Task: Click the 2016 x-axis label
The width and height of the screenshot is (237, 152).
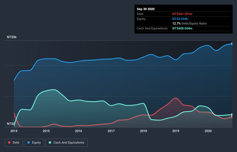Action: (x=79, y=131)
